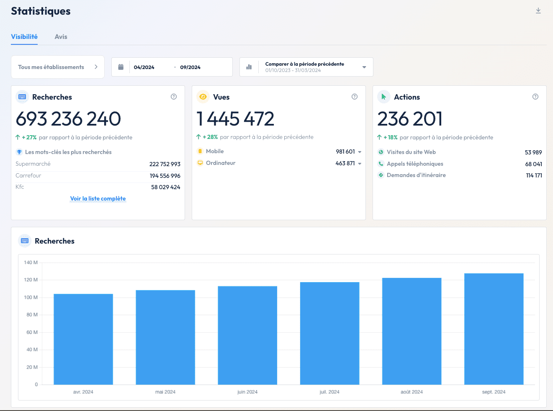Click the start date field 04/2024
Viewport: 553px width, 411px height.
pyautogui.click(x=144, y=67)
